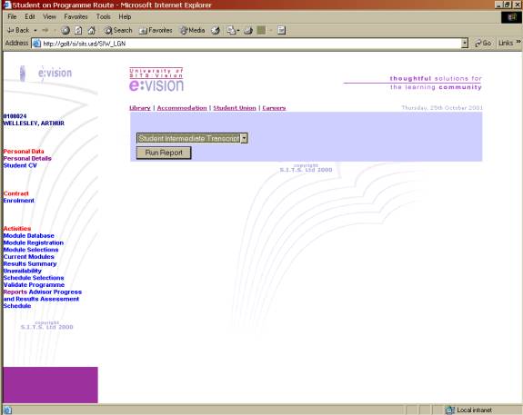
Task: Click the status bar page icon
Action: click(7, 410)
